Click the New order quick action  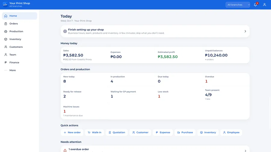[x=72, y=132]
